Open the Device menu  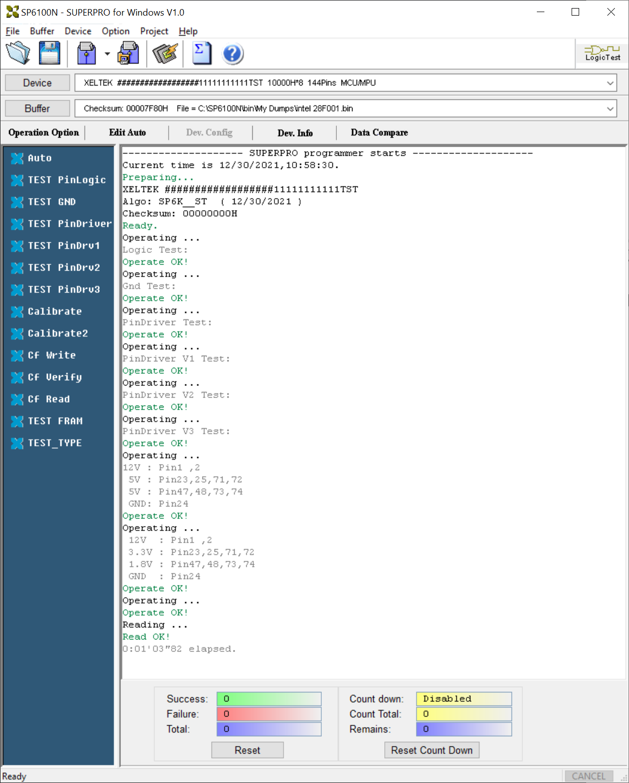78,31
